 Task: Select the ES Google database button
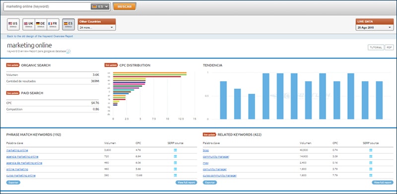[x=68, y=24]
